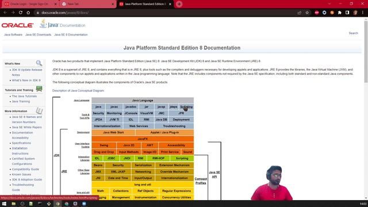This screenshot has height=207, width=368.
Task: Open the Known Issues link
Action: click(21, 174)
